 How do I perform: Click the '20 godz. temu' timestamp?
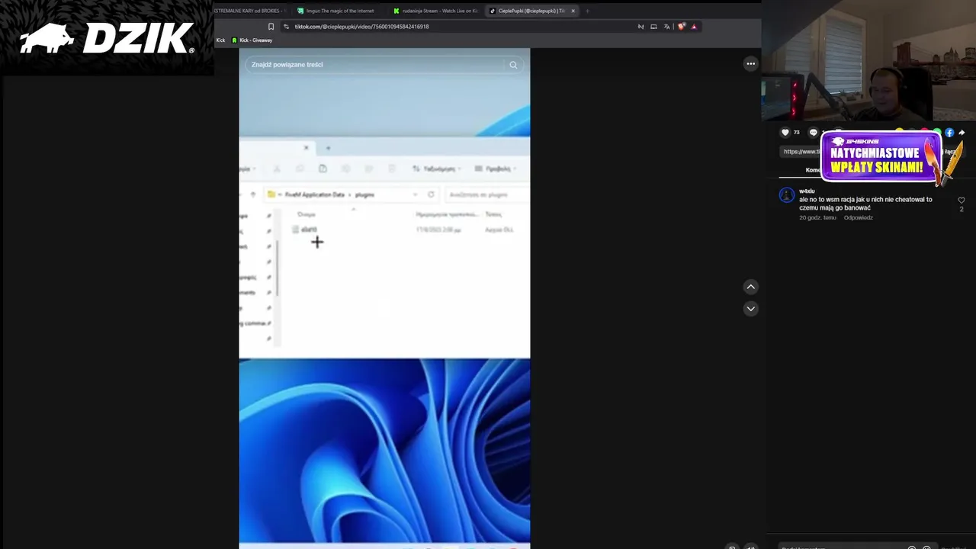pos(817,218)
